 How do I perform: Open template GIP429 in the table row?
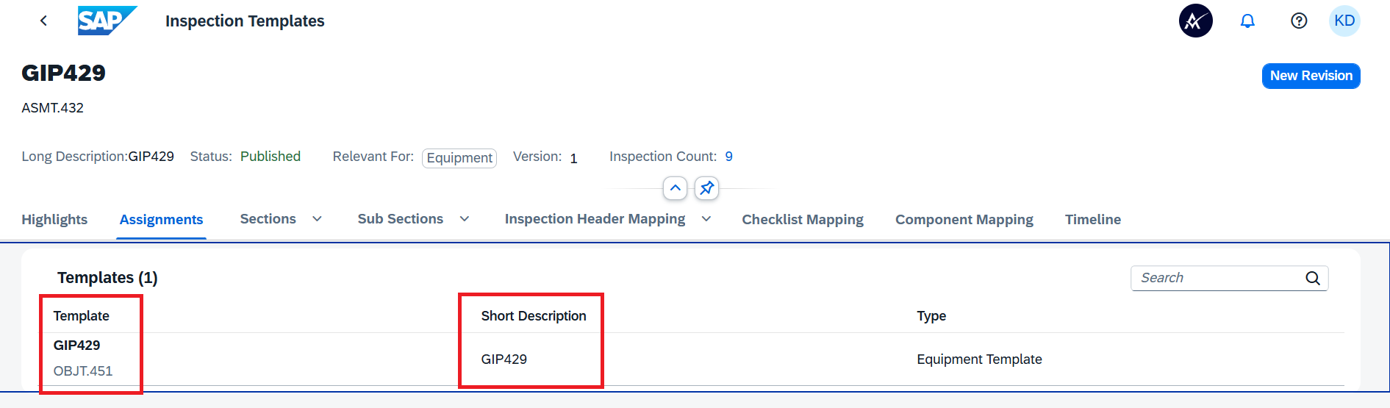pos(76,345)
